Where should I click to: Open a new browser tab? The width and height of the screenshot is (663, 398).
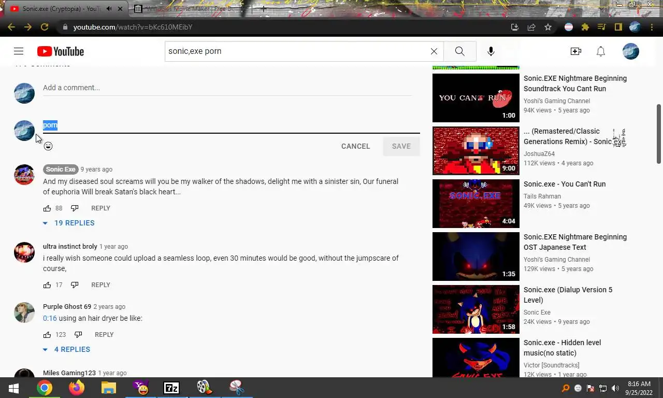click(264, 9)
